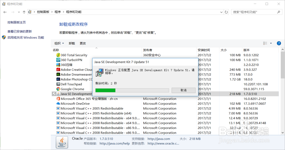Click 程序和功能 in breadcrumb
This screenshot has width=285, height=150.
pyautogui.click(x=74, y=12)
